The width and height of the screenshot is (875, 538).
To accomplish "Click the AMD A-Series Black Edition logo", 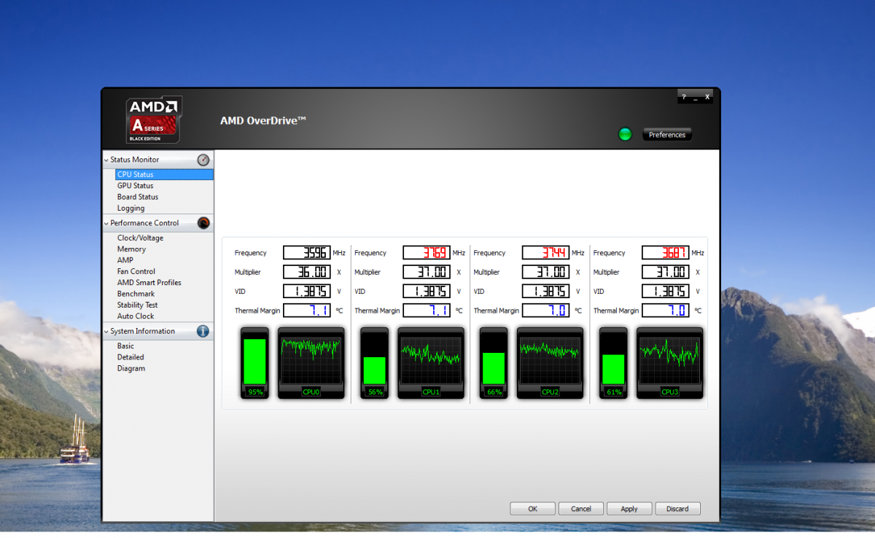I will [154, 120].
